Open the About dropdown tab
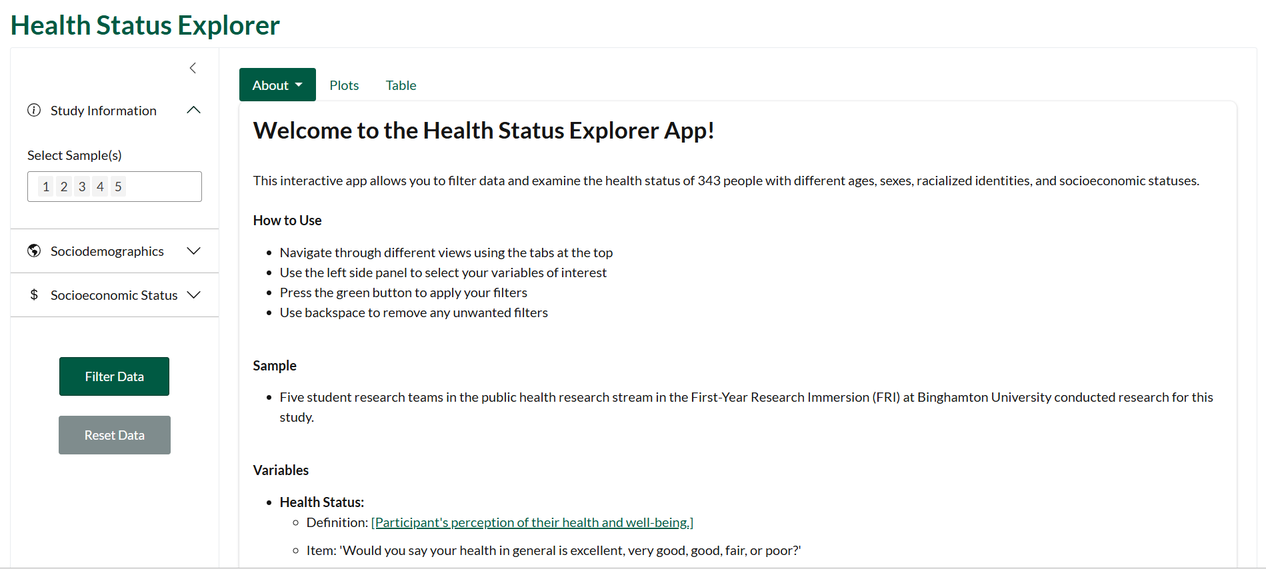This screenshot has height=569, width=1266. pos(277,85)
